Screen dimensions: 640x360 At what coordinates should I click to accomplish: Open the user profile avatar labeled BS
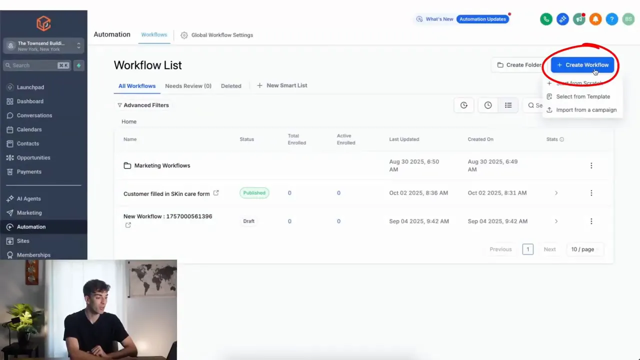point(628,19)
